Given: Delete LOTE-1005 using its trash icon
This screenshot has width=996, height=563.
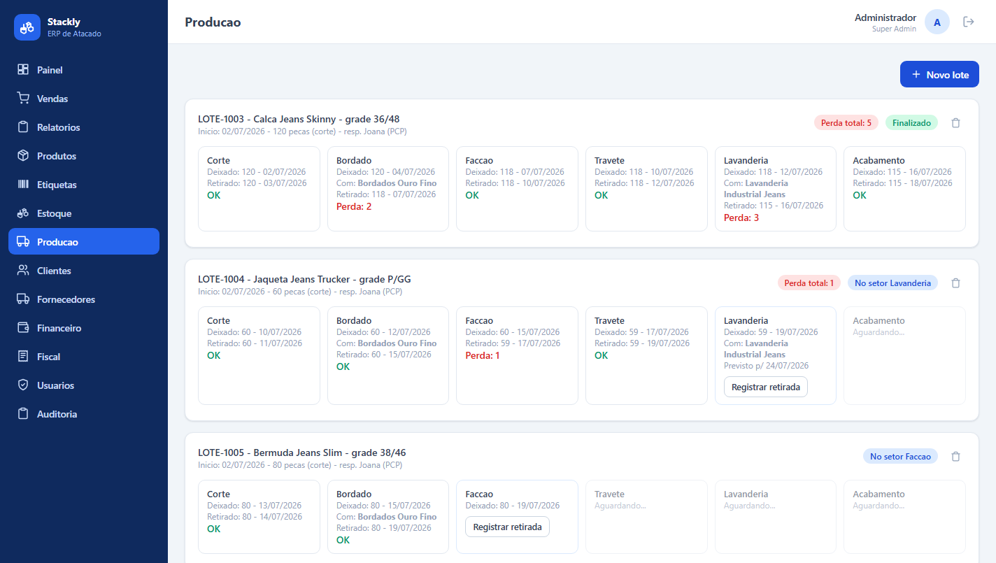Looking at the screenshot, I should point(956,457).
